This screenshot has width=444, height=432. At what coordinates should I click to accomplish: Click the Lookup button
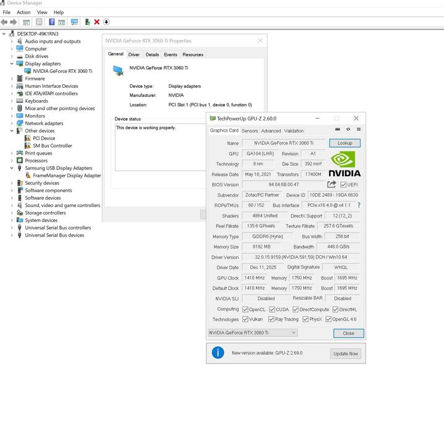344,143
